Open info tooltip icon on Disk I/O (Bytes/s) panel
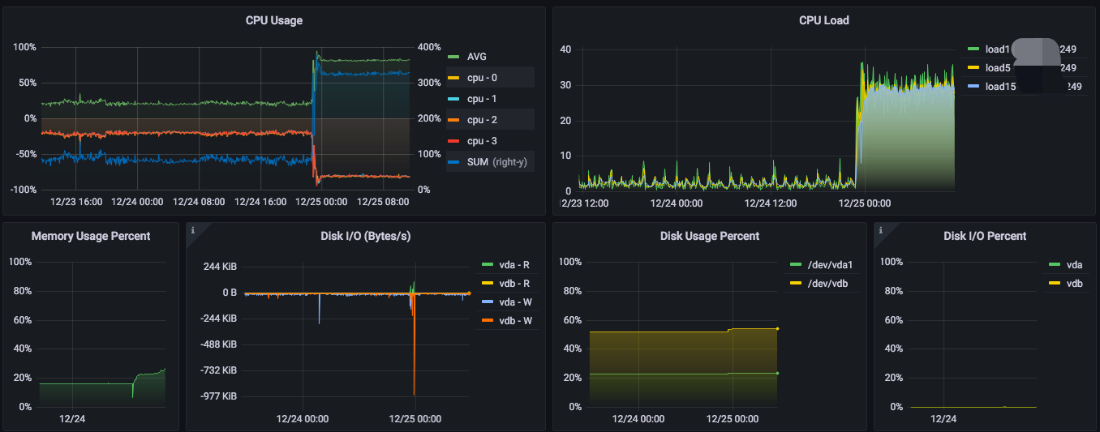The height and width of the screenshot is (432, 1100). [193, 230]
